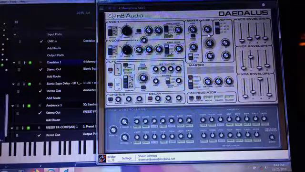
Task: Open the Arpeggiator MODE selector
Action: 208,97
